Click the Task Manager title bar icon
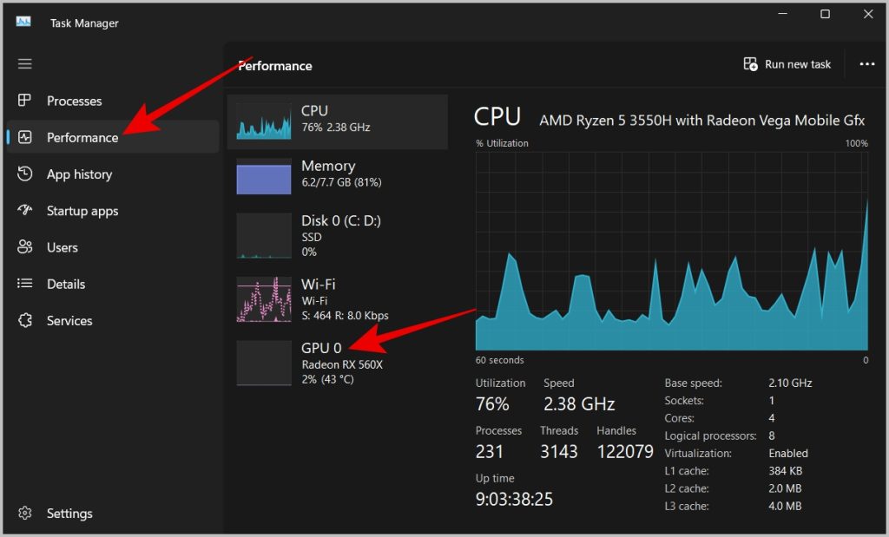This screenshot has height=537, width=889. click(x=23, y=23)
